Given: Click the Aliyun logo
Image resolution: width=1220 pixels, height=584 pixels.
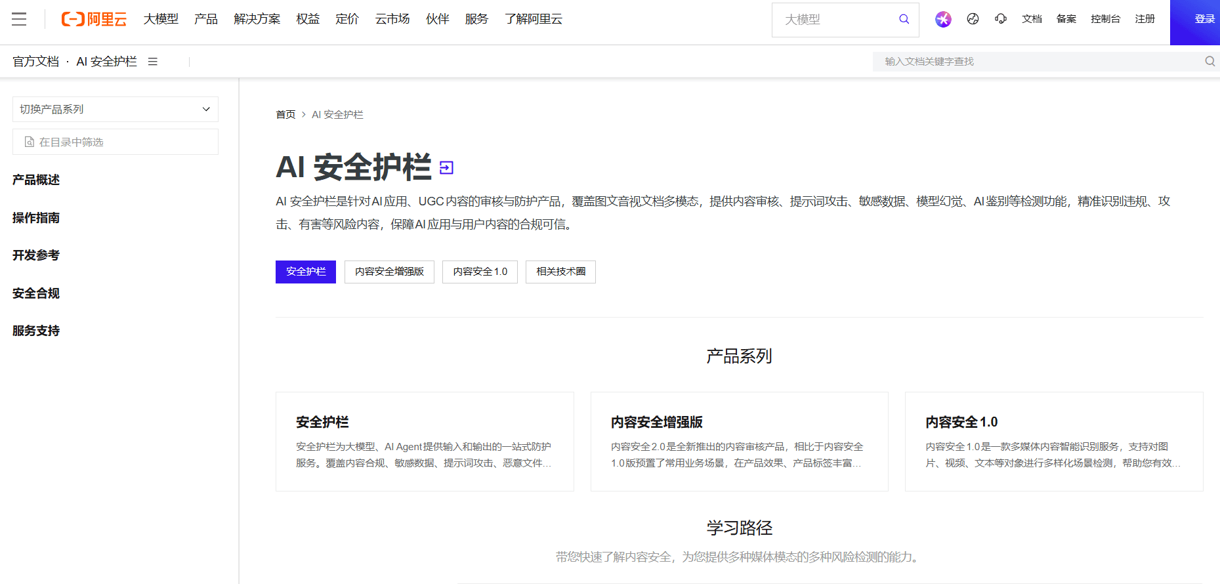Looking at the screenshot, I should pos(94,19).
